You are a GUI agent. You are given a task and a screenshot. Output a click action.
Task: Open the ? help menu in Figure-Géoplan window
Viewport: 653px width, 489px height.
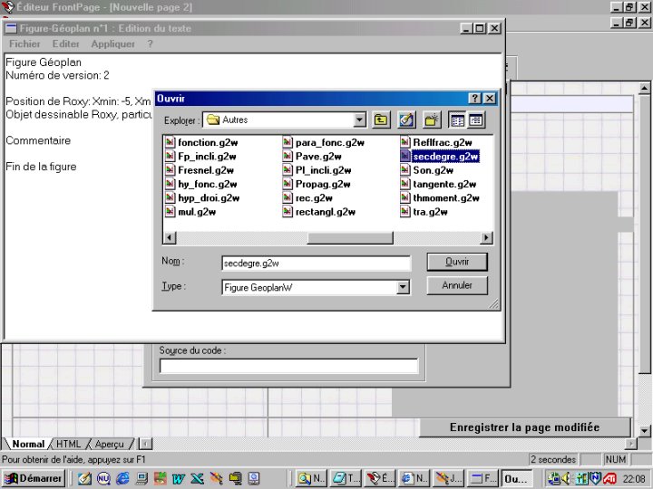pos(150,43)
